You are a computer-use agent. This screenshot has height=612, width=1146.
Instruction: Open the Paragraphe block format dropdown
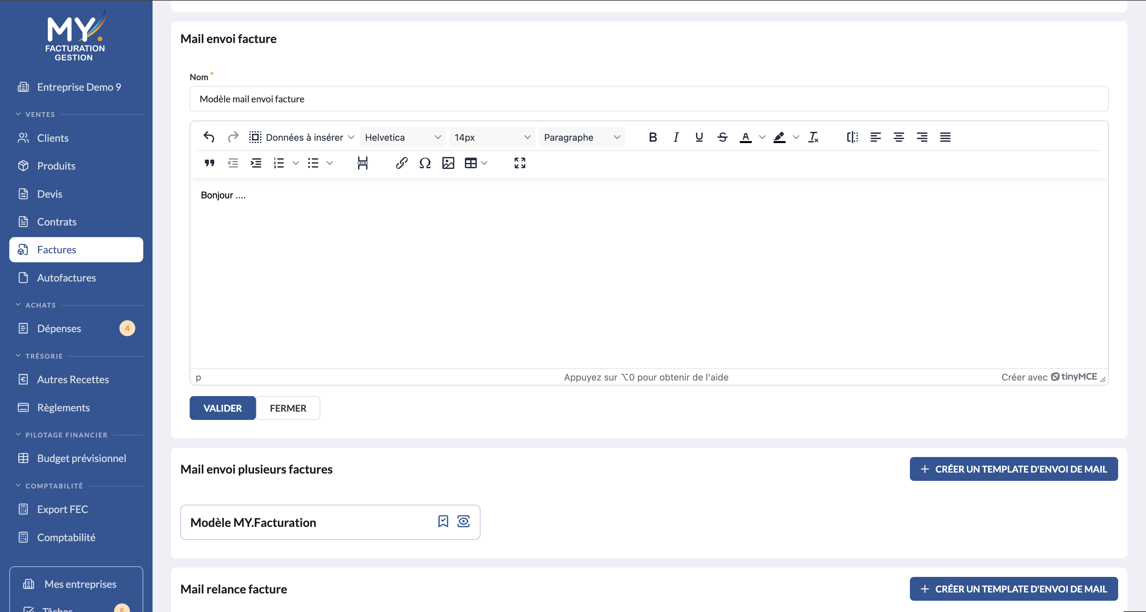click(581, 137)
